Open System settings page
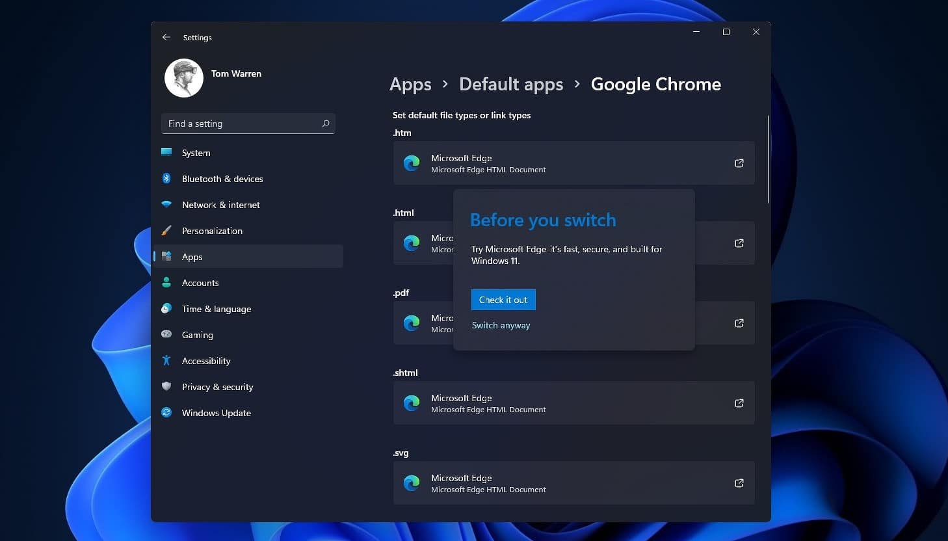The width and height of the screenshot is (948, 541). pyautogui.click(x=248, y=153)
